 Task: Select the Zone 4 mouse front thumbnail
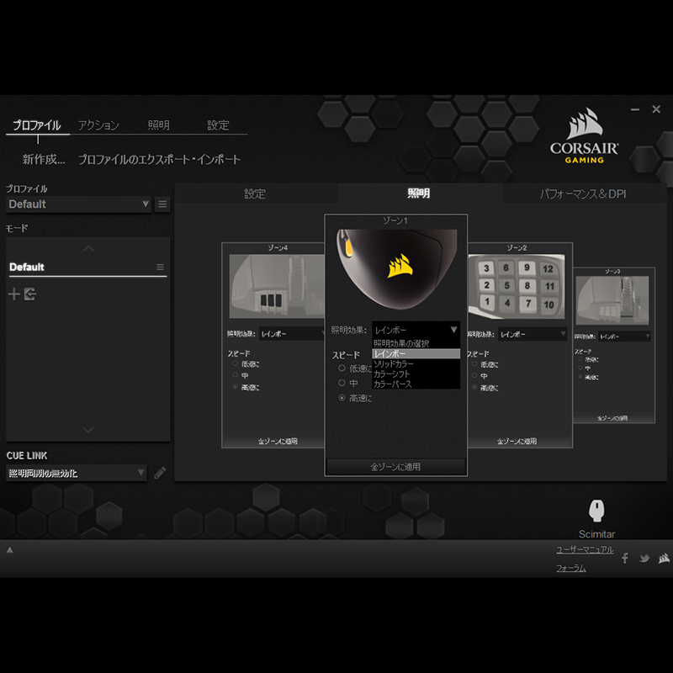coord(277,286)
